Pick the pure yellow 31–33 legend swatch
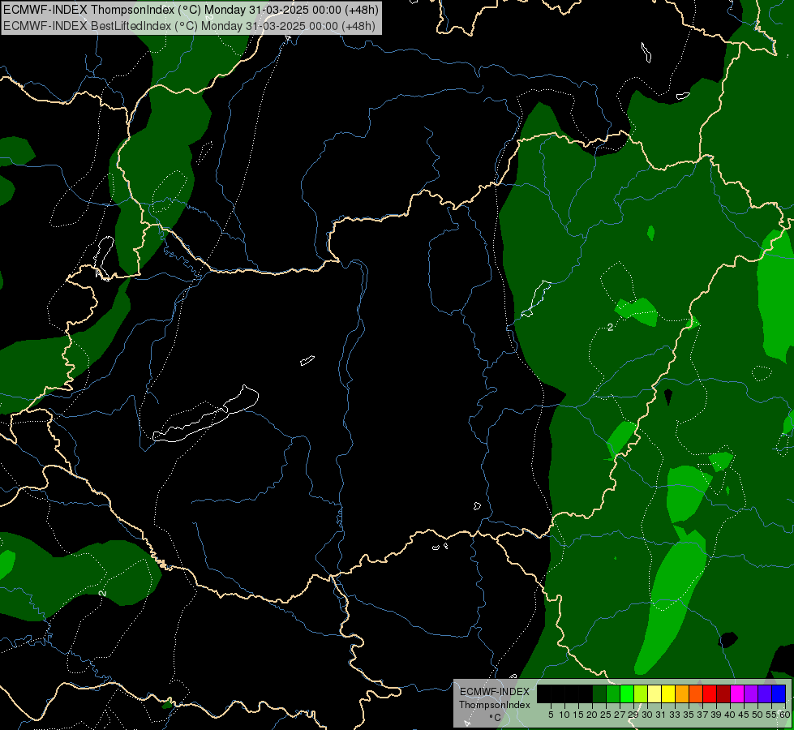 (669, 694)
